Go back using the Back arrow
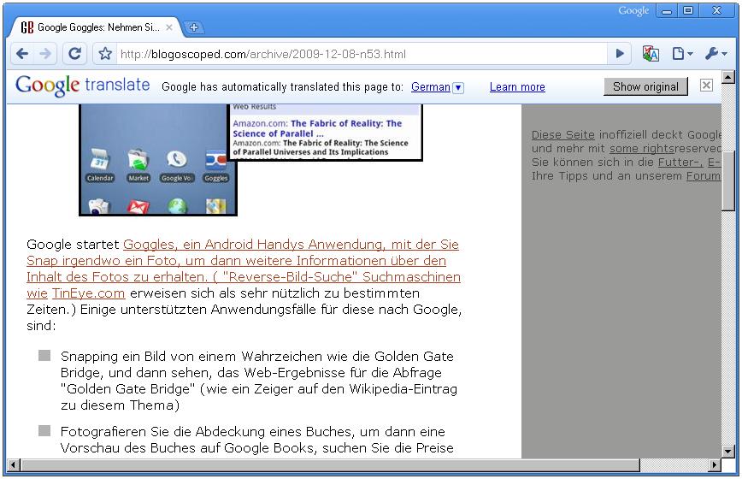This screenshot has width=742, height=479. pyautogui.click(x=21, y=54)
